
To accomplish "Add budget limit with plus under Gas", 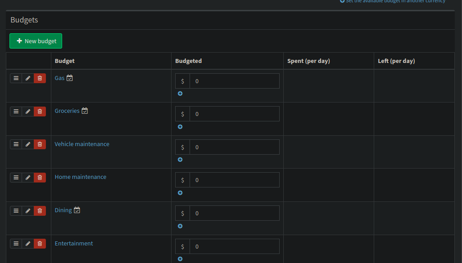I will [180, 94].
